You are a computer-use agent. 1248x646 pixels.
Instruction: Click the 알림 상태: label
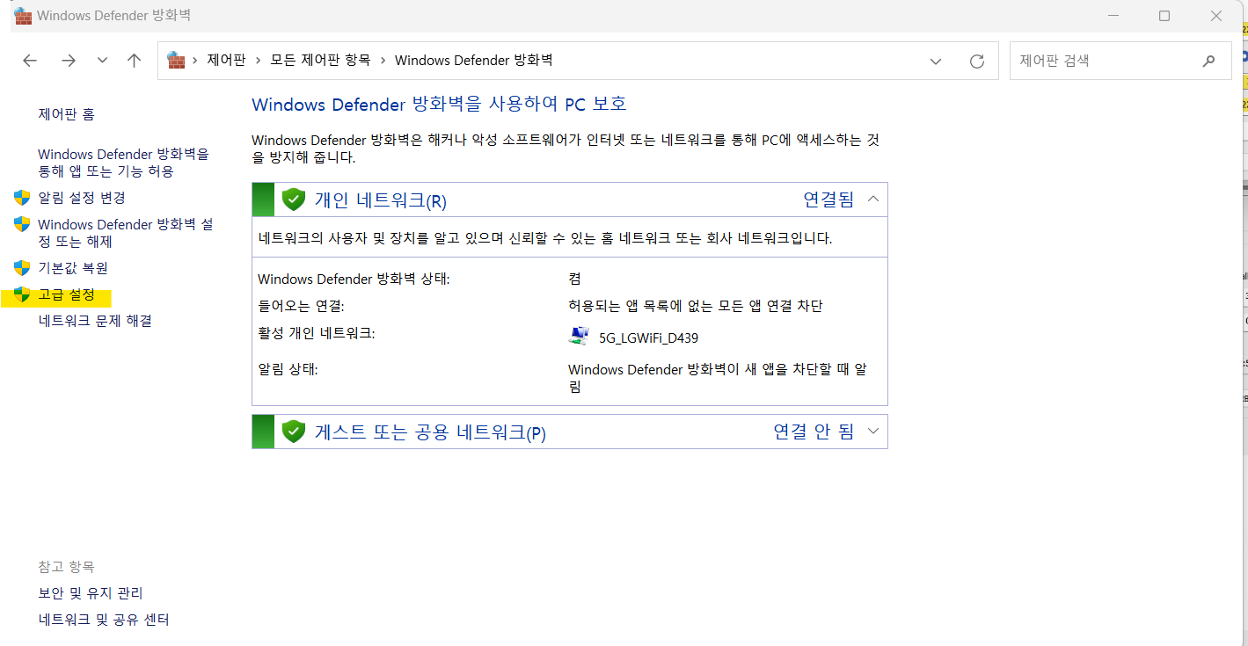point(288,369)
